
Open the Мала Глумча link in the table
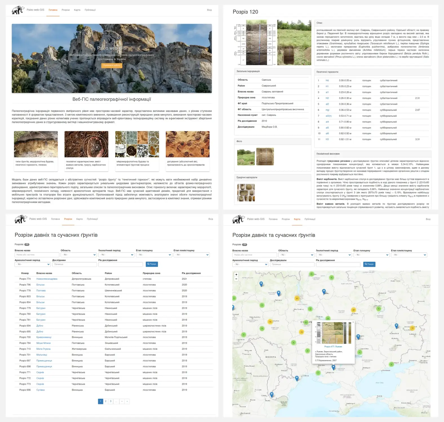[x=43, y=349]
